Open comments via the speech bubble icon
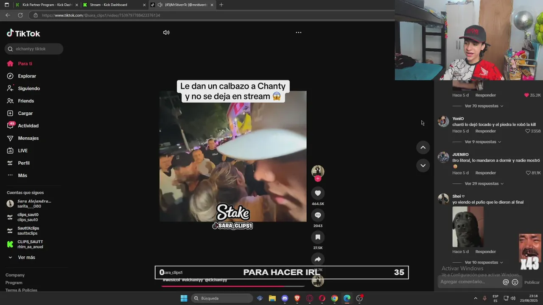Screen dimensions: 543x305 (318, 215)
